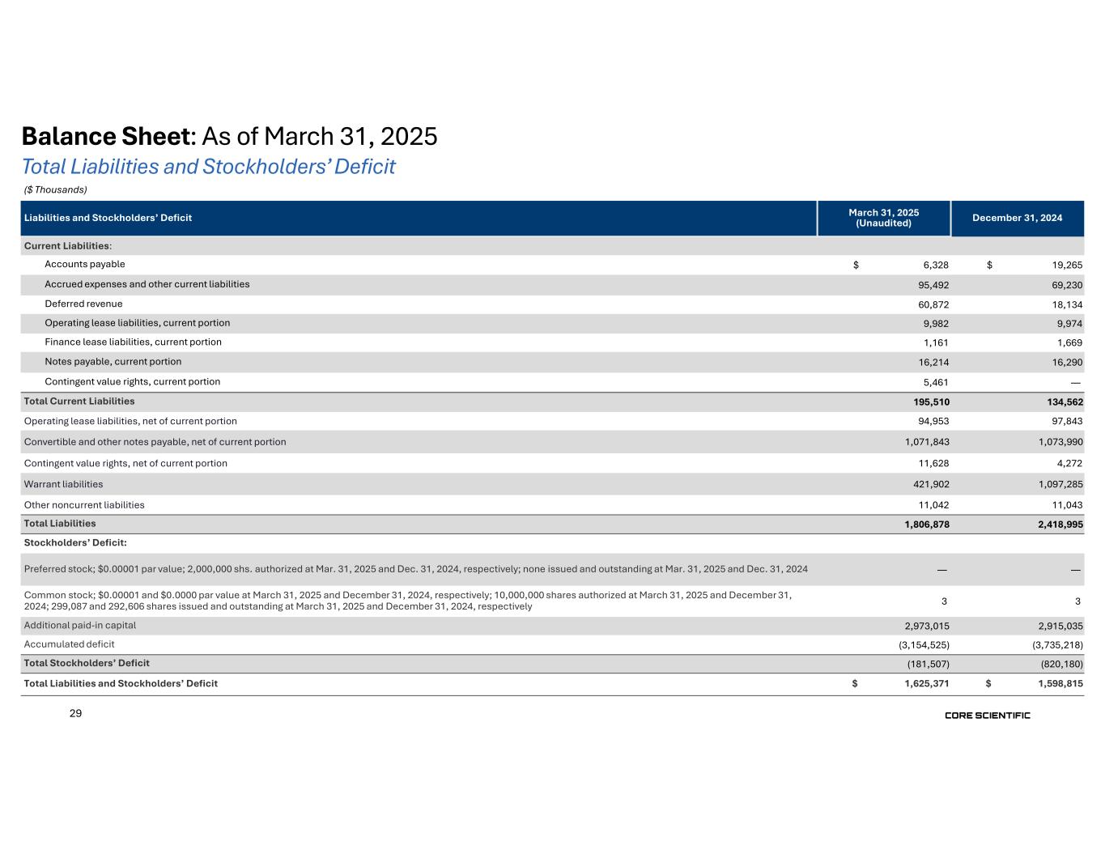1105x854 pixels.
Task: Click the Additional paid-in capital label
Action: pos(80,625)
